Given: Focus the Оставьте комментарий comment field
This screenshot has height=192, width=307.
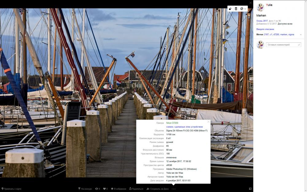Looking at the screenshot, I should tap(283, 45).
